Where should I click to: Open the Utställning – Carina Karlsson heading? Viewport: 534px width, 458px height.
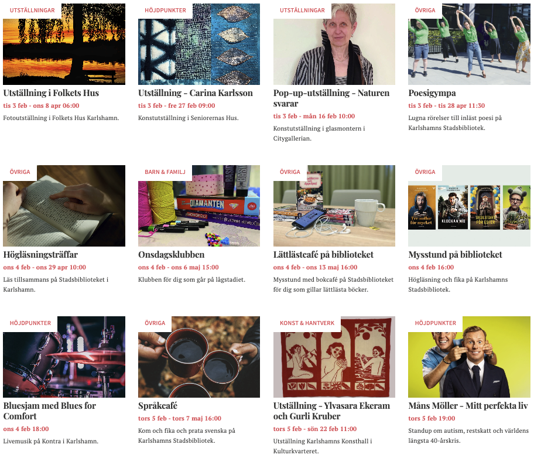tap(196, 93)
